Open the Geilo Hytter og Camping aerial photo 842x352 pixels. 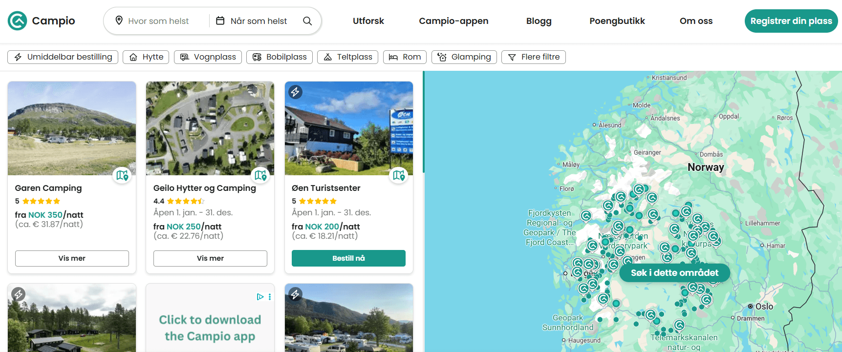tap(210, 128)
